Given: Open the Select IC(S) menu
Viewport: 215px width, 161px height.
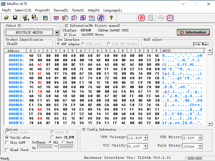Looking at the screenshot, I should click(x=23, y=10).
